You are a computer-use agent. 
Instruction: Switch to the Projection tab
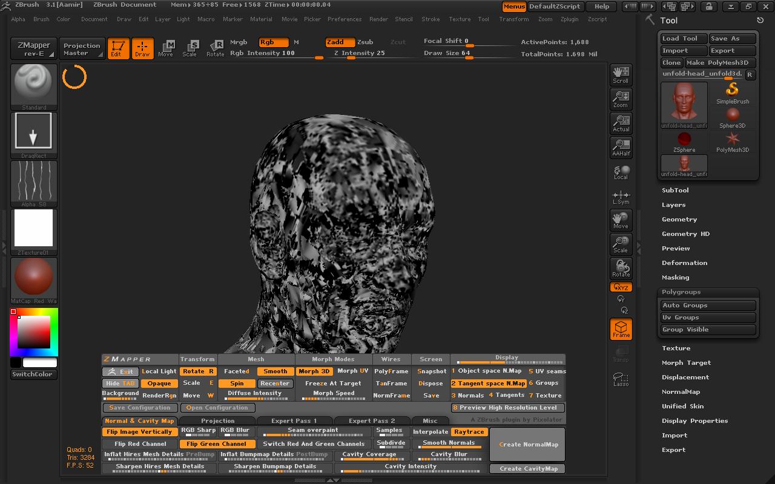tap(217, 420)
